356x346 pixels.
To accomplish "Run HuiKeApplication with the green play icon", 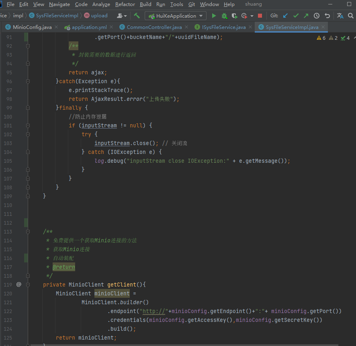I will click(x=214, y=16).
